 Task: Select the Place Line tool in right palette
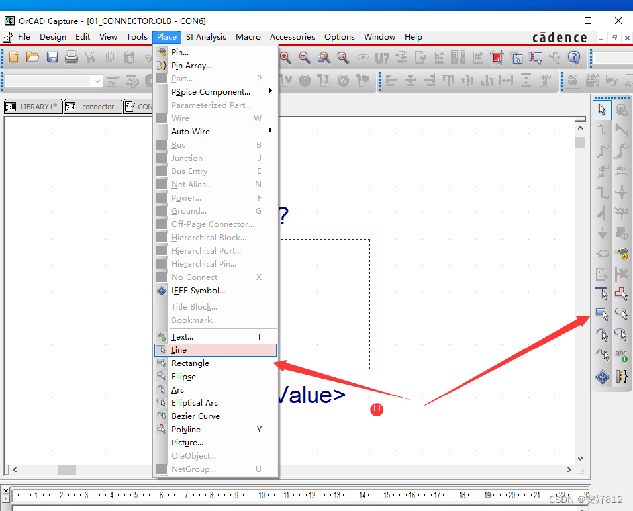click(602, 293)
